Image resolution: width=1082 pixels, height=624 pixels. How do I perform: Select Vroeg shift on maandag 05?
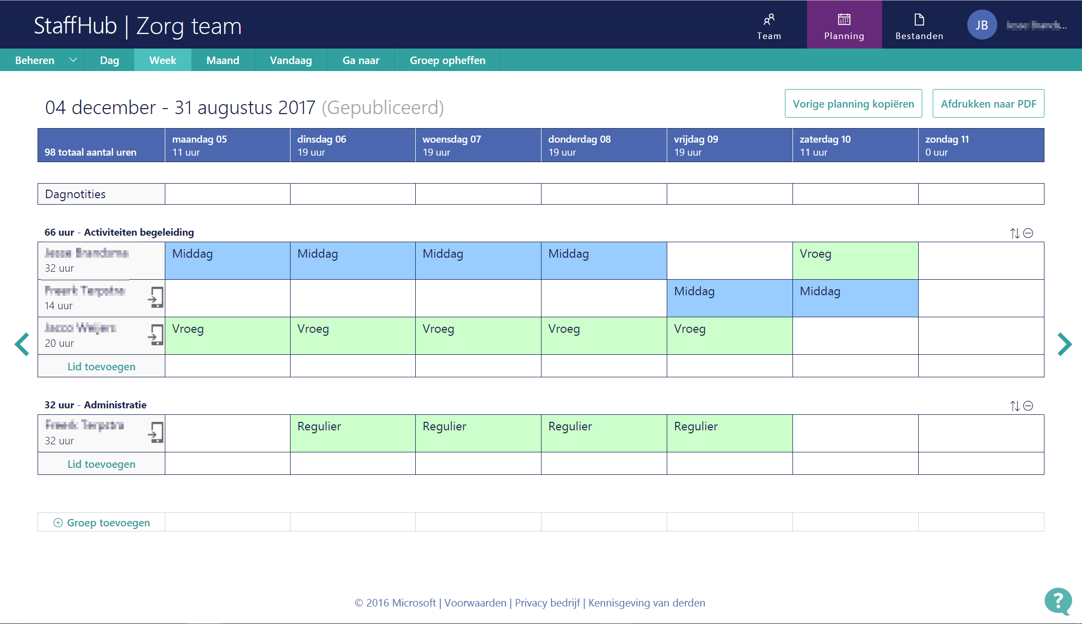tap(227, 336)
